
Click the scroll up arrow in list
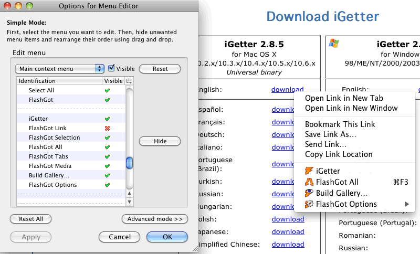point(129,194)
